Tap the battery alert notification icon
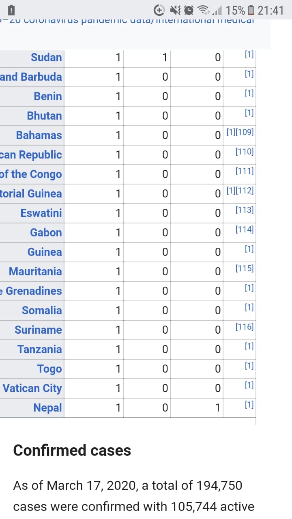This screenshot has height=519, width=292. (x=12, y=10)
